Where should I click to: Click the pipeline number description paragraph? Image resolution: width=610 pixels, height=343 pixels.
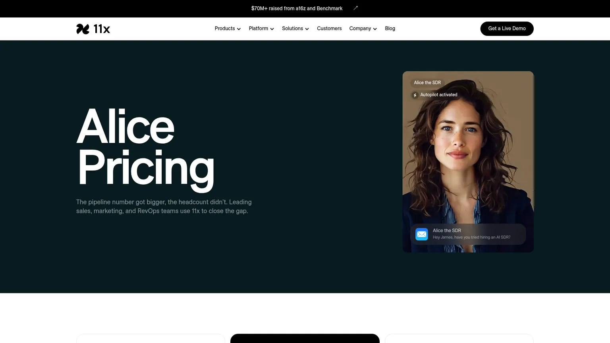pos(164,206)
